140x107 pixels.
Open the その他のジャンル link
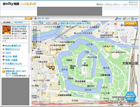coord(14,64)
